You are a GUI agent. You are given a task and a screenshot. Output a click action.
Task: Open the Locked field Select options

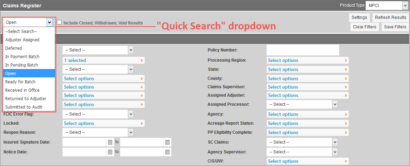103,123
